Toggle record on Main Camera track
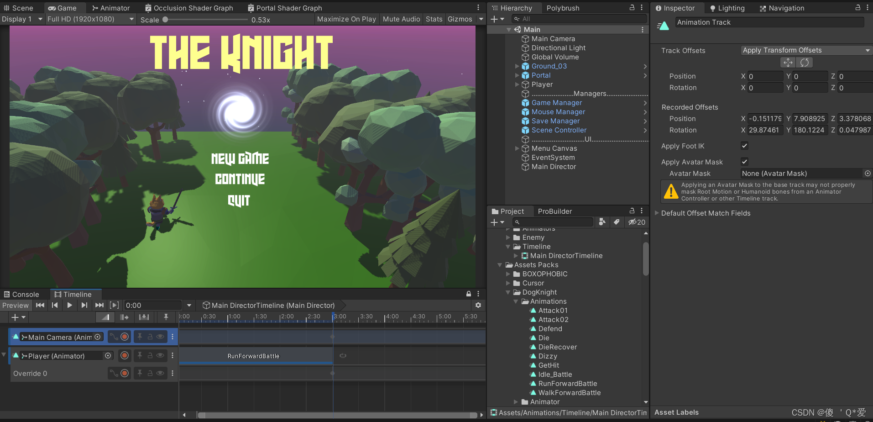The image size is (873, 422). [125, 337]
